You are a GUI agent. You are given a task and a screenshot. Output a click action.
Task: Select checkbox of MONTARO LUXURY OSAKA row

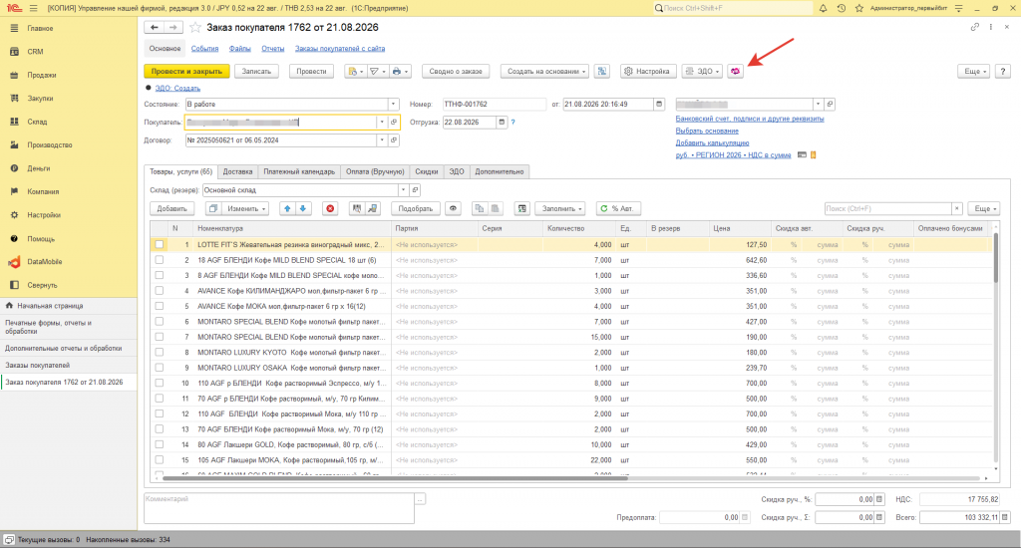point(159,368)
